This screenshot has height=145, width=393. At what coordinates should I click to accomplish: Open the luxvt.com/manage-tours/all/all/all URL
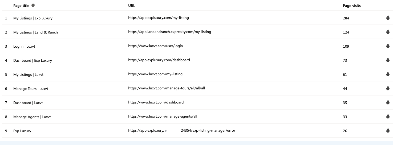point(167,88)
